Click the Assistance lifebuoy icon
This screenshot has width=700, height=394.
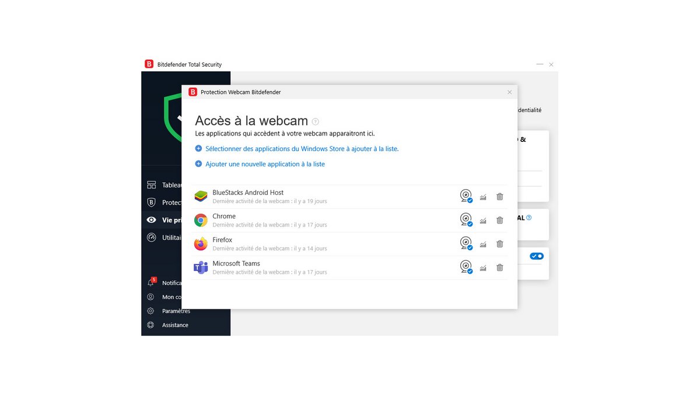pos(150,325)
